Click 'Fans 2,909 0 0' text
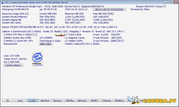Image resolution: width=179 pixels, height=107 pixels. coord(109,27)
